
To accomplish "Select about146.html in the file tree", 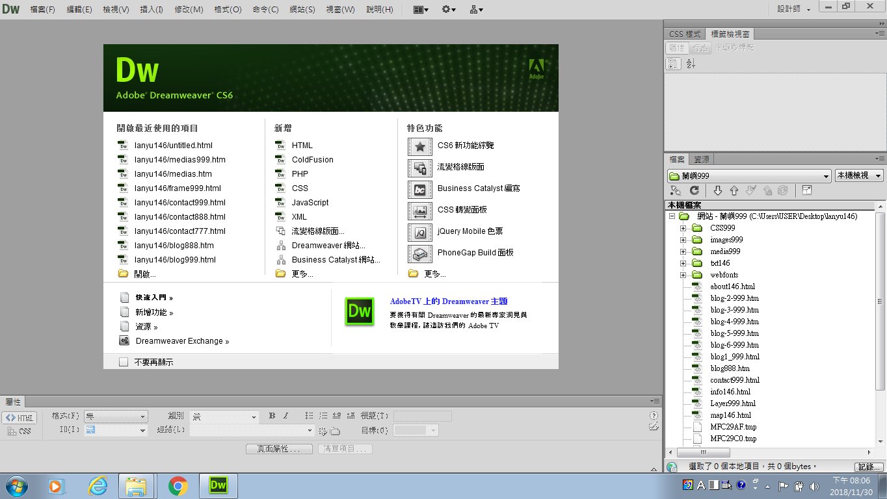I will tap(732, 287).
